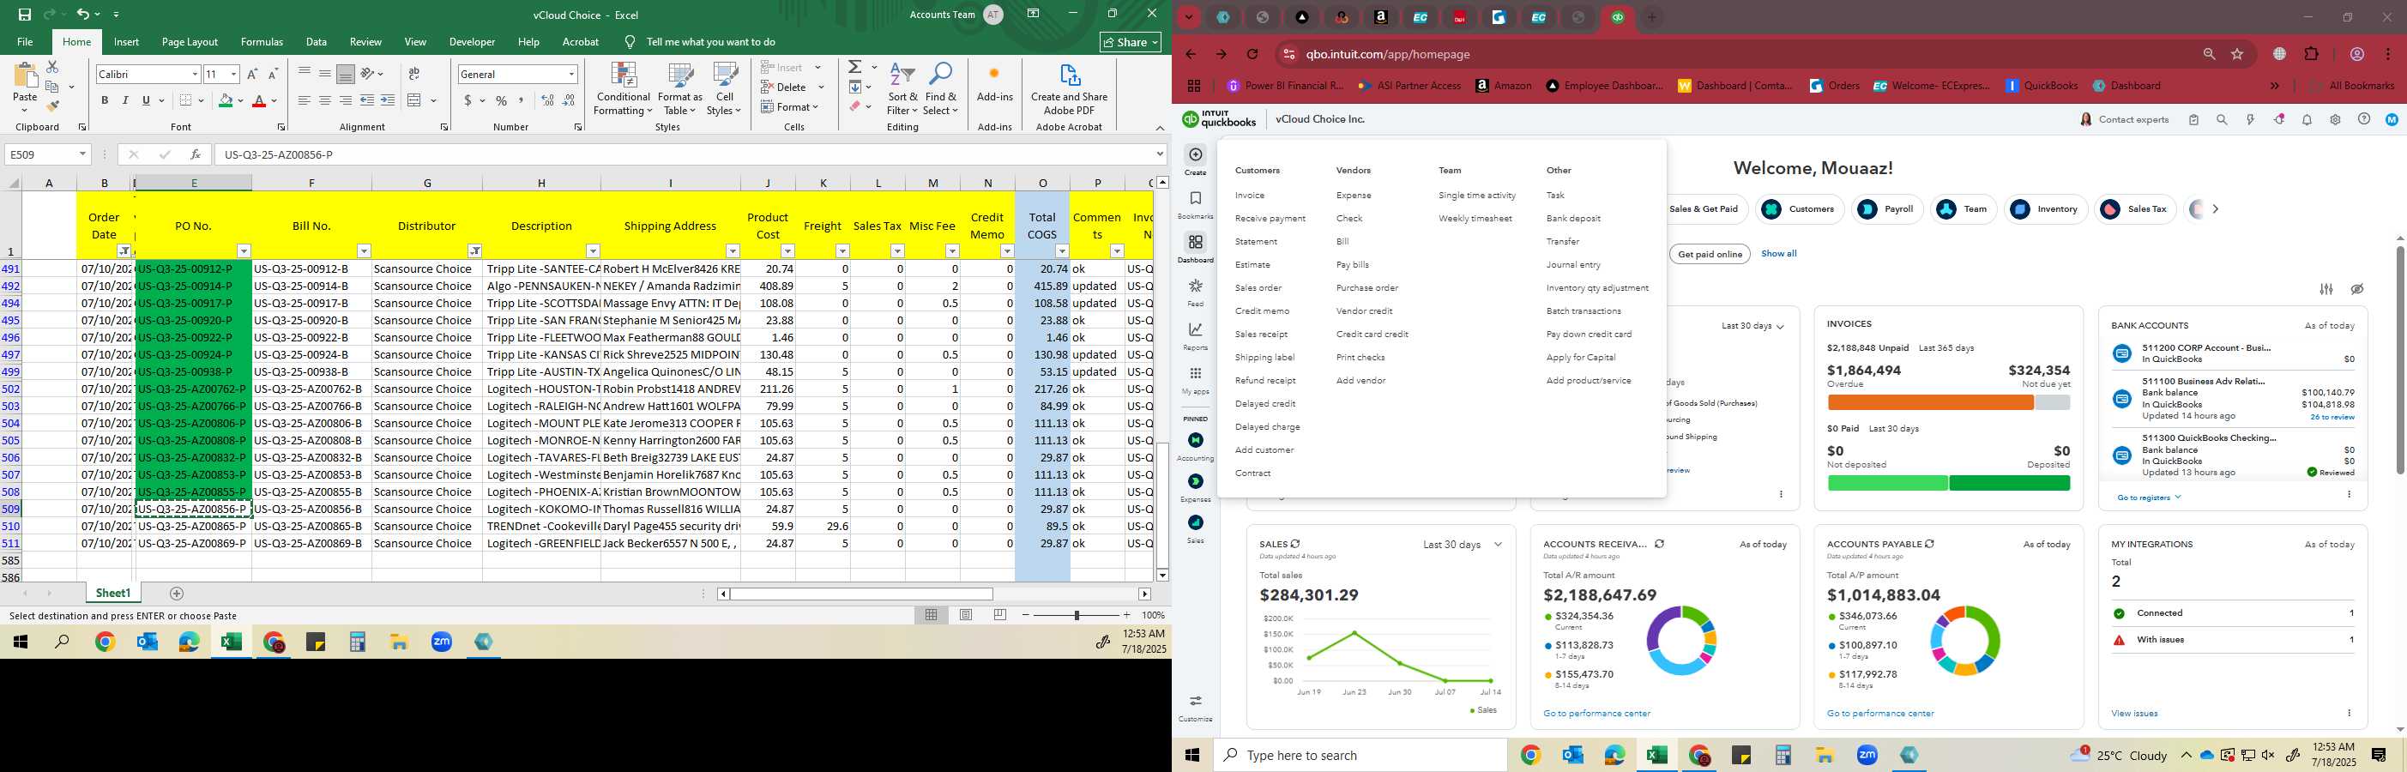
Task: Click the red Font Color button
Action: coord(260,100)
